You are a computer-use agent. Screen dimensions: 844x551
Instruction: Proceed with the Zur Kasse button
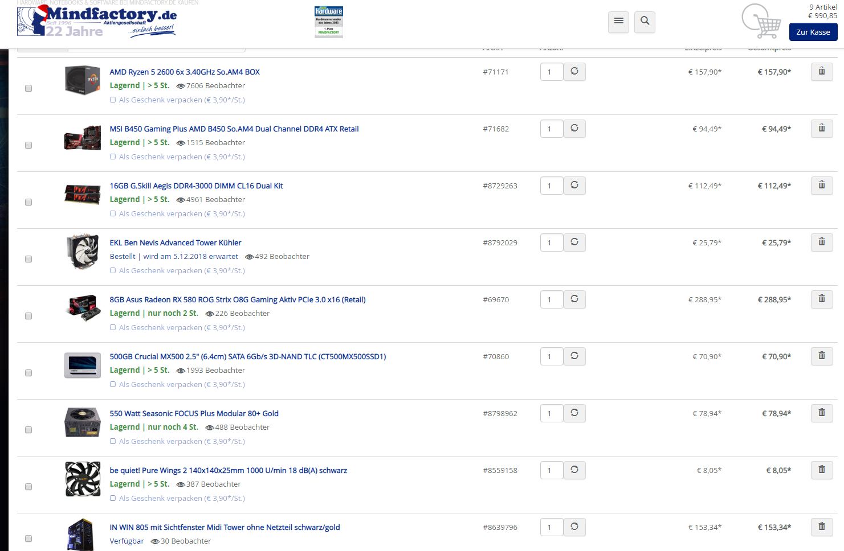[x=813, y=32]
